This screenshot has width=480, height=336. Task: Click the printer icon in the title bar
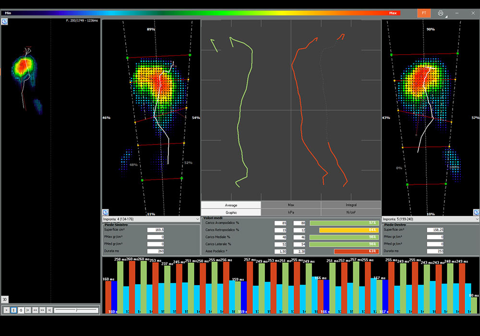point(440,13)
